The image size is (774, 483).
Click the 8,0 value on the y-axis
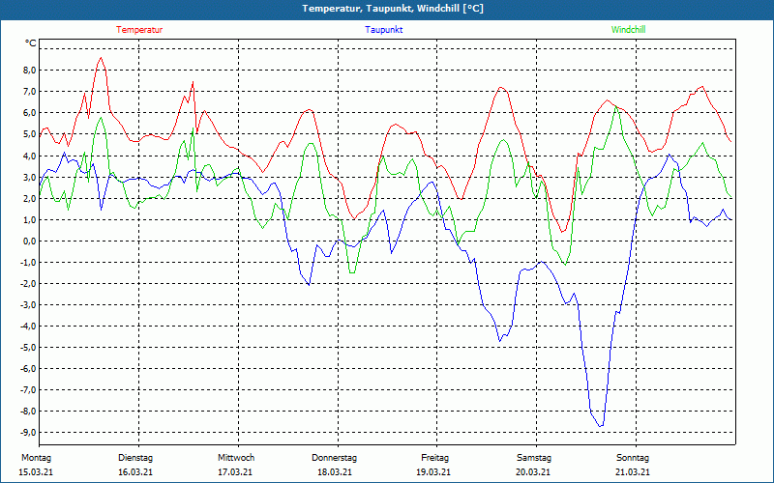(x=30, y=70)
